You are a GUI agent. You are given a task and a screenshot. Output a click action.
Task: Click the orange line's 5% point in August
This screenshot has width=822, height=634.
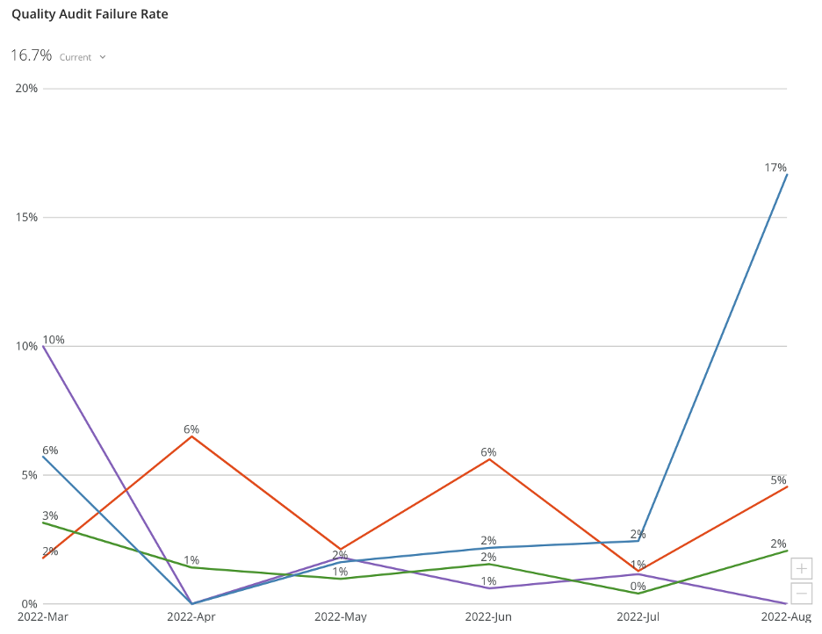786,486
